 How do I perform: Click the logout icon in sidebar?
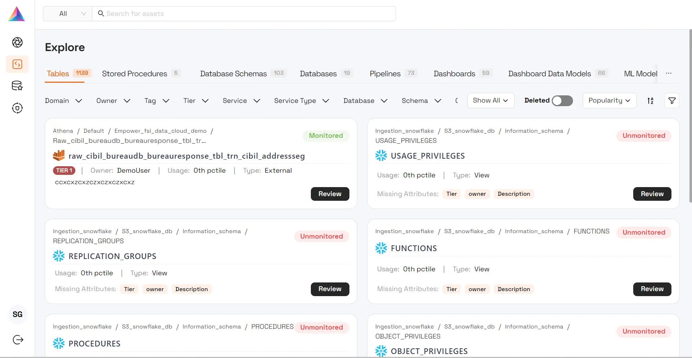click(18, 340)
